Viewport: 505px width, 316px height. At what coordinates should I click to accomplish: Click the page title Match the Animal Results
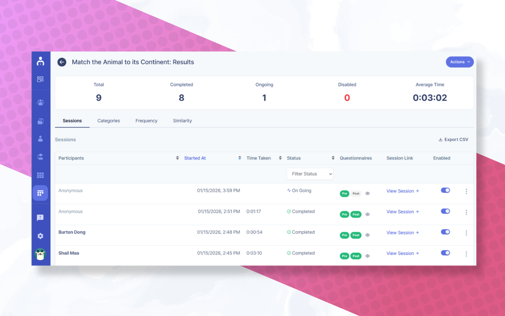[x=133, y=62]
